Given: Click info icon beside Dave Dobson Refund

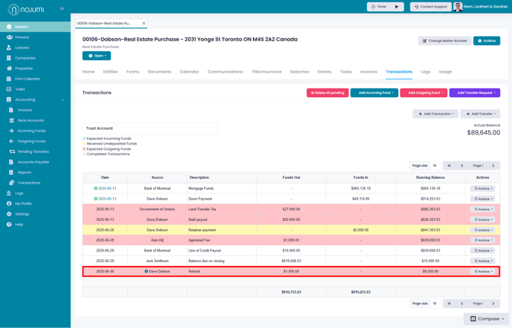Looking at the screenshot, I should (x=146, y=271).
